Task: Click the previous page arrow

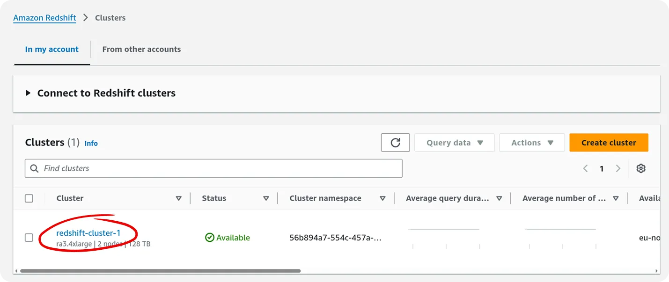Action: pos(586,168)
